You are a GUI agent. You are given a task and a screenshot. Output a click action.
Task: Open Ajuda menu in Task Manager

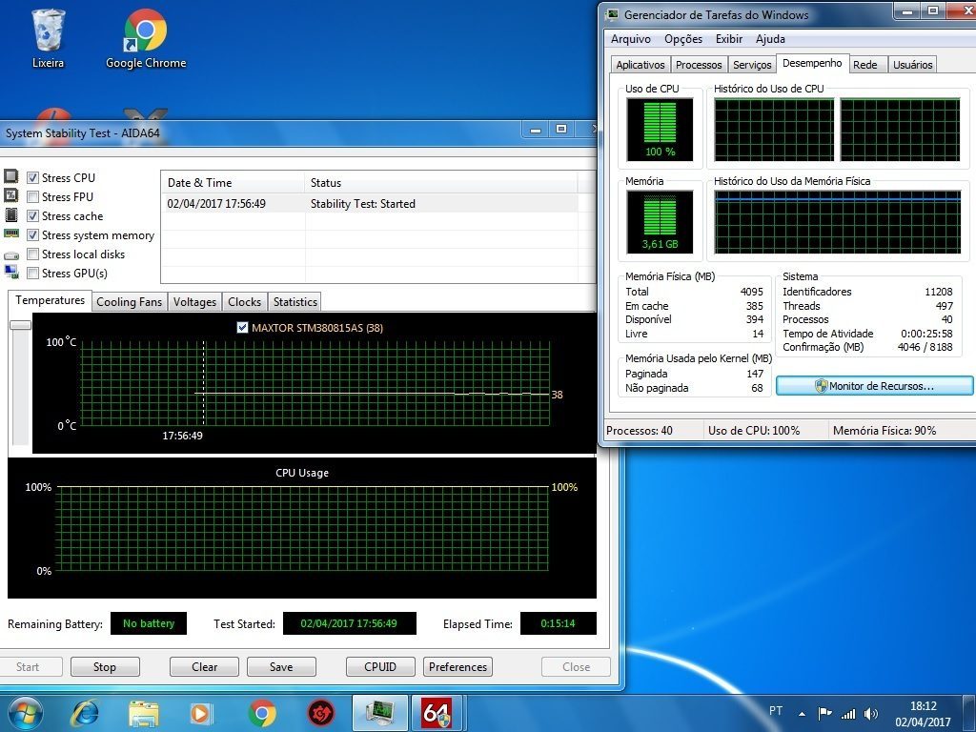(770, 38)
